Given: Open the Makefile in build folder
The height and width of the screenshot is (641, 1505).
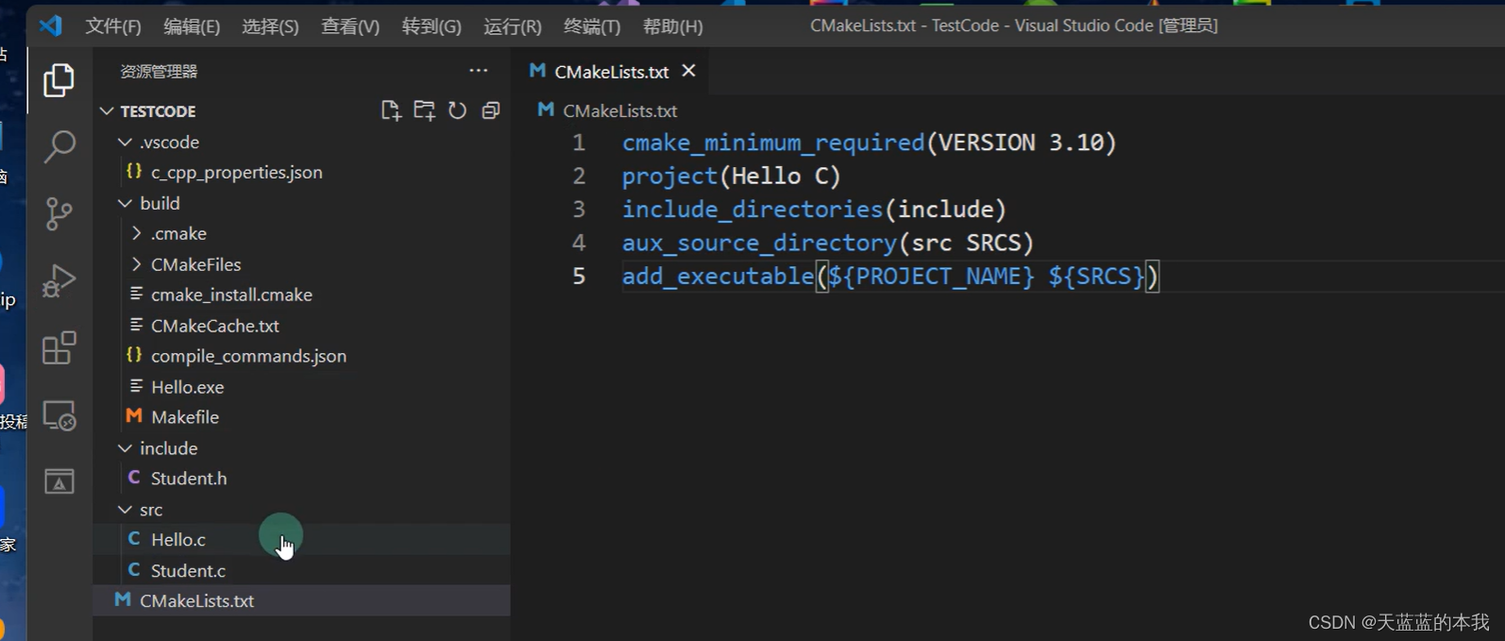Looking at the screenshot, I should [x=184, y=417].
